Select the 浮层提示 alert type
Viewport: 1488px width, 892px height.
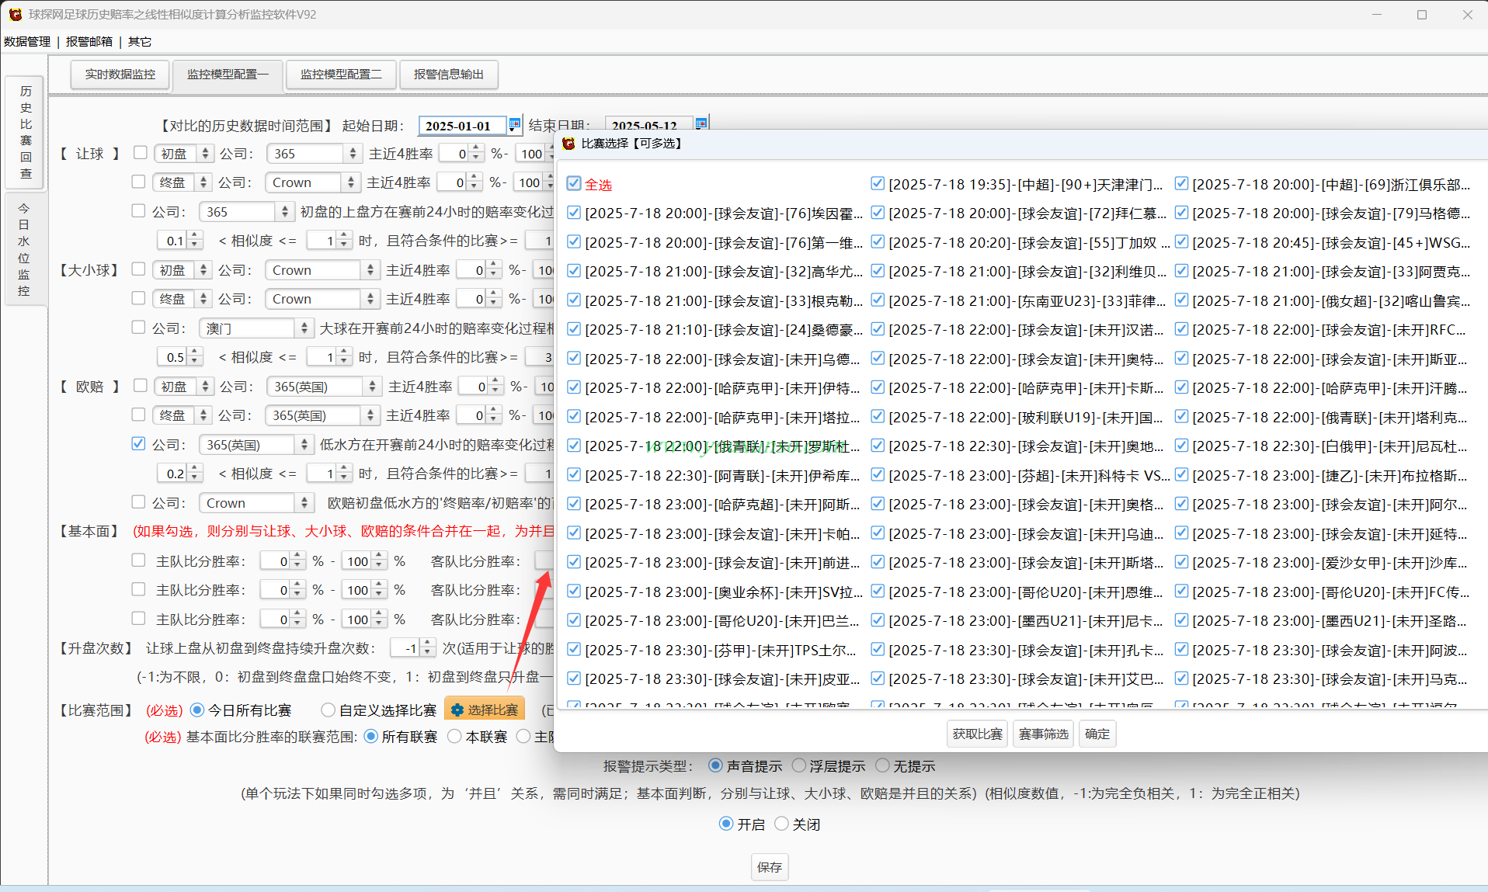pyautogui.click(x=798, y=765)
